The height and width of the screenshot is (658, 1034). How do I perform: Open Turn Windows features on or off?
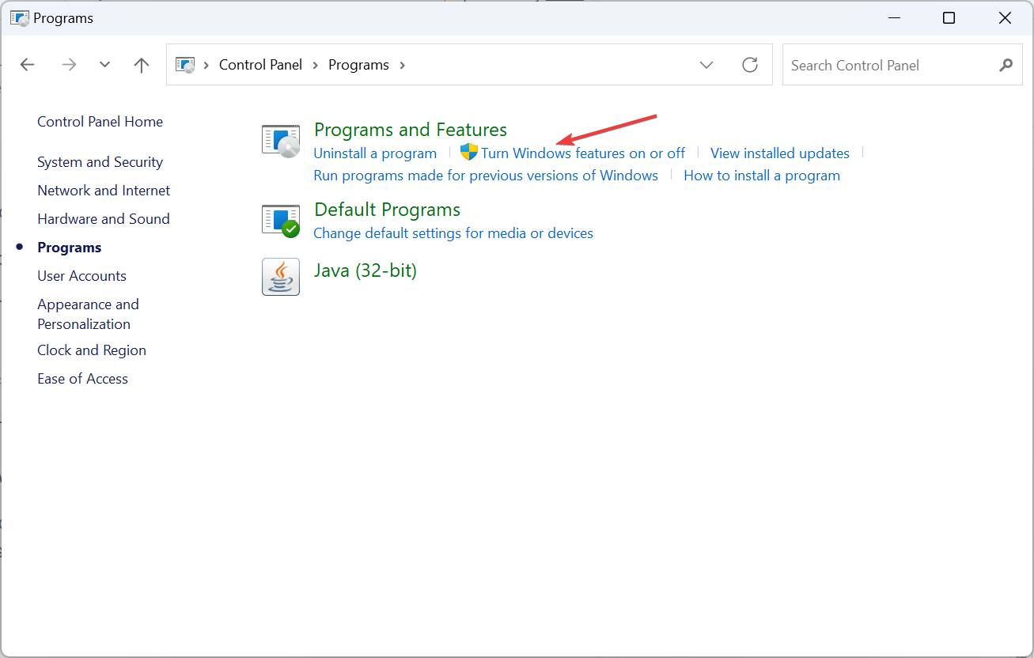point(583,153)
